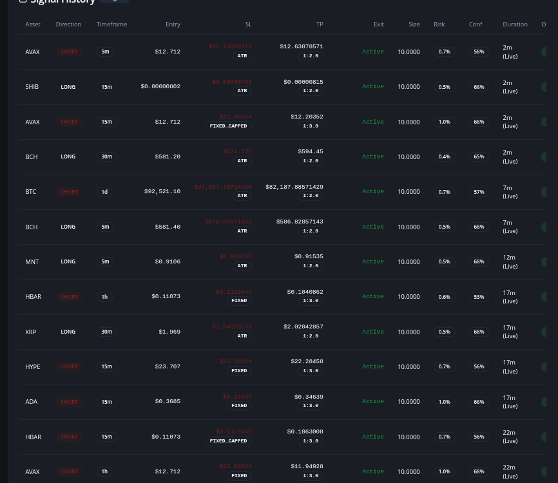558x483 pixels.
Task: Click the SL column header
Action: coord(249,24)
